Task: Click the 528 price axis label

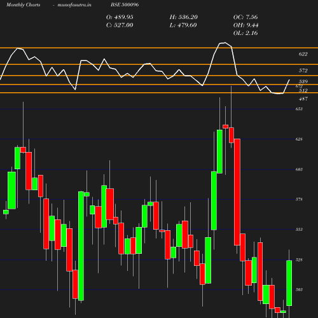Action: tap(299, 259)
